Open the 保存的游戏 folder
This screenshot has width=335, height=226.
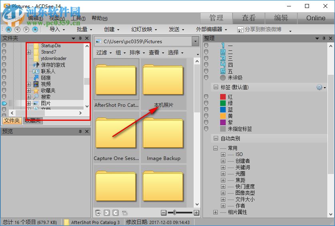(x=53, y=65)
